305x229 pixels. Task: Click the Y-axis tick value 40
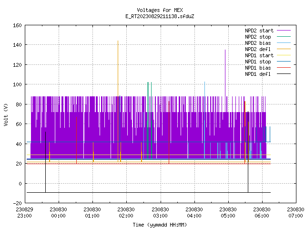pos(19,144)
